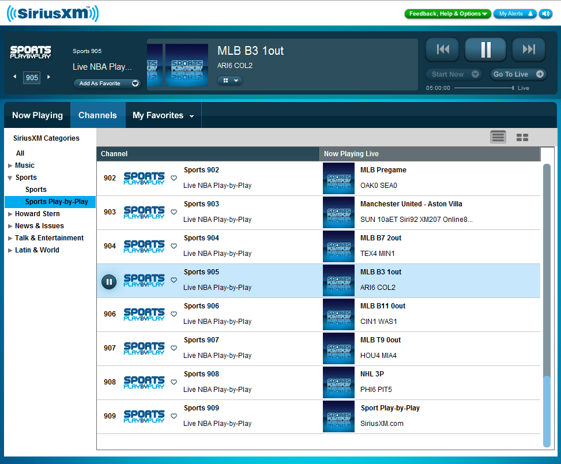This screenshot has height=464, width=561.
Task: Favorite Sports 906 with heart icon
Action: point(174,314)
